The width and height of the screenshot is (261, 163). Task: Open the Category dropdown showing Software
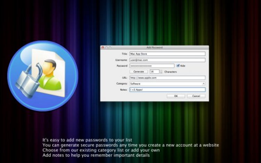(x=167, y=84)
